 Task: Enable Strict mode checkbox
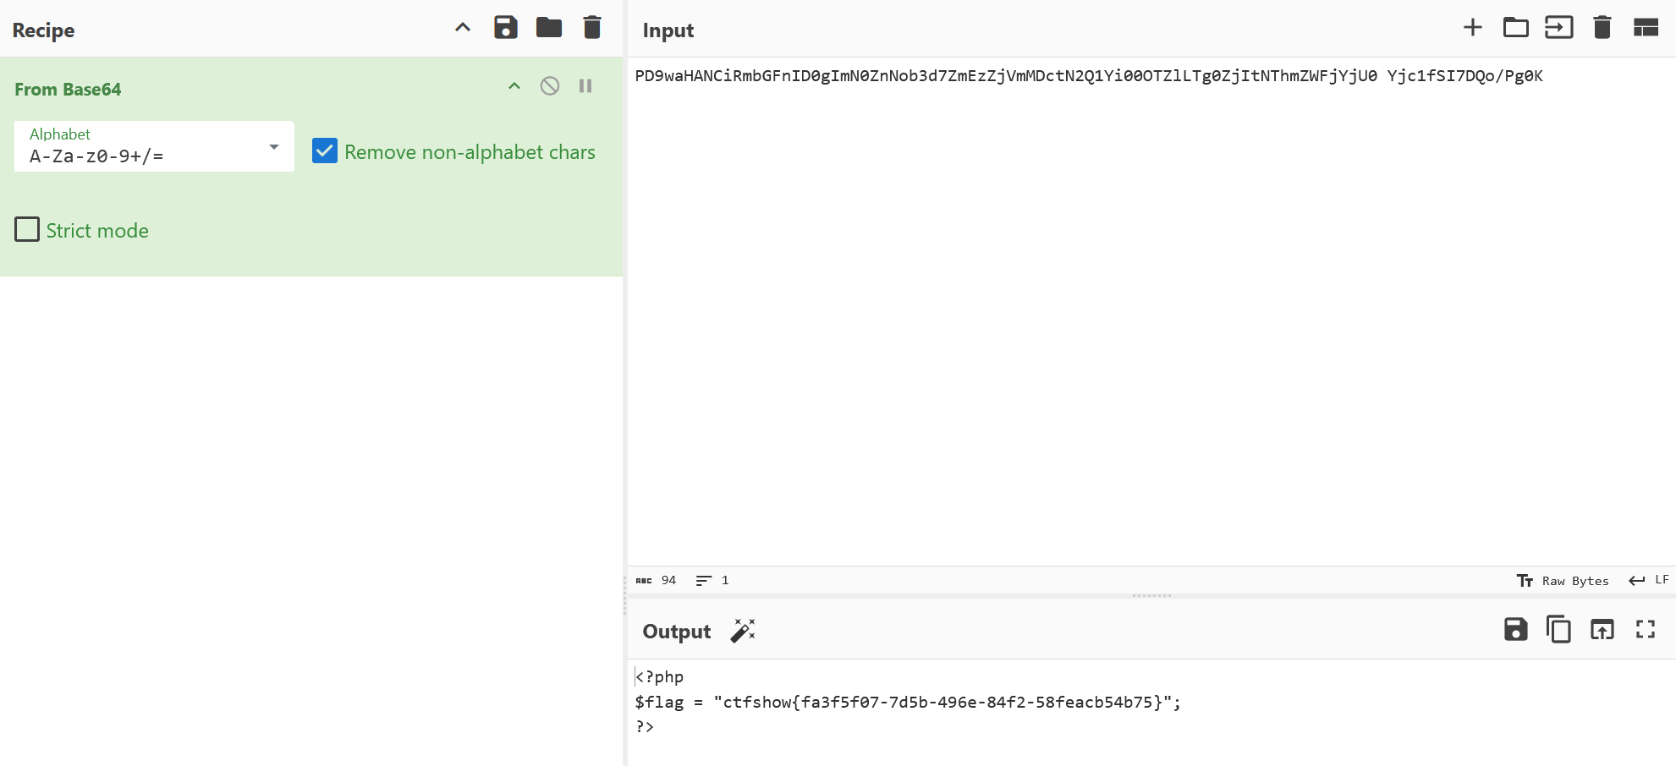pyautogui.click(x=27, y=229)
